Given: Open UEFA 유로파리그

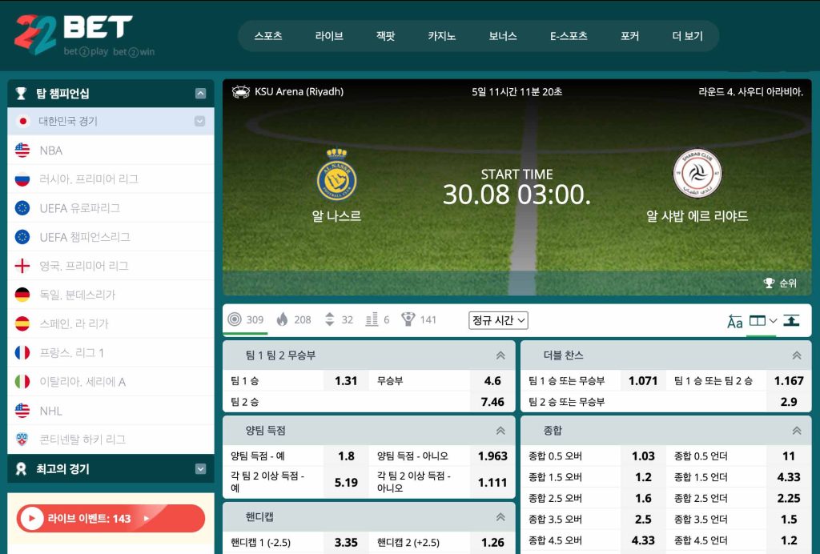Looking at the screenshot, I should point(111,208).
